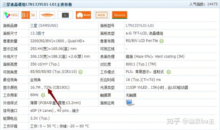This screenshot has width=220, height=130.
Task: Select the 293.44(宽)×165.06(高) mm value
Action: pyautogui.click(x=53, y=49)
